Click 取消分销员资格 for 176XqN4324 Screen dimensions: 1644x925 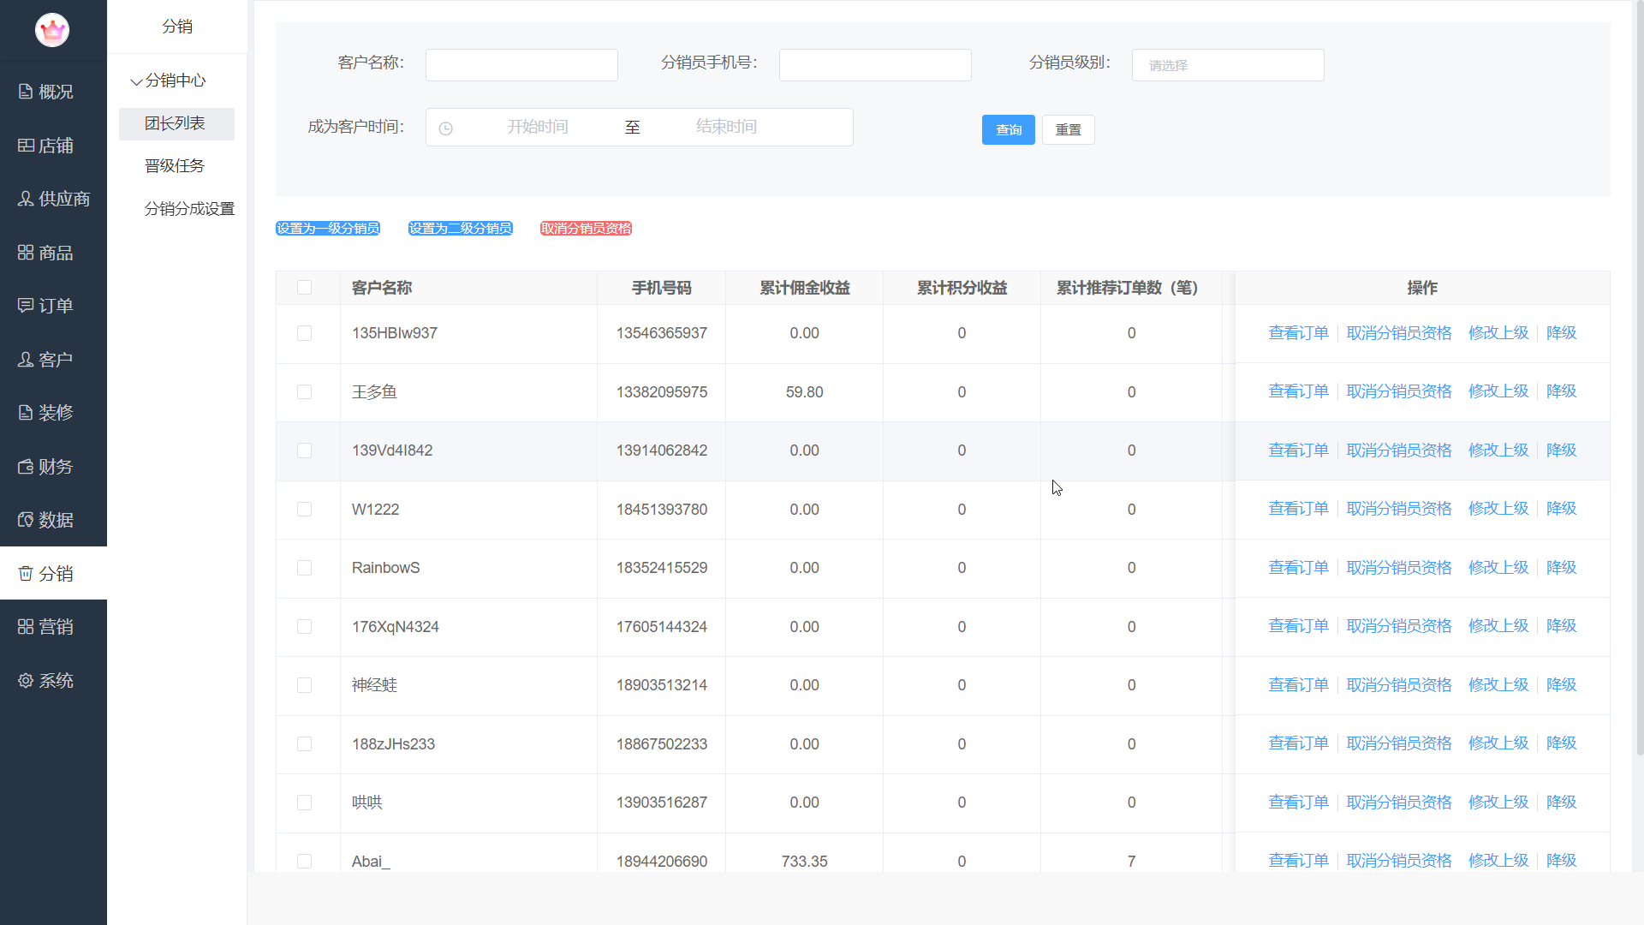1399,626
